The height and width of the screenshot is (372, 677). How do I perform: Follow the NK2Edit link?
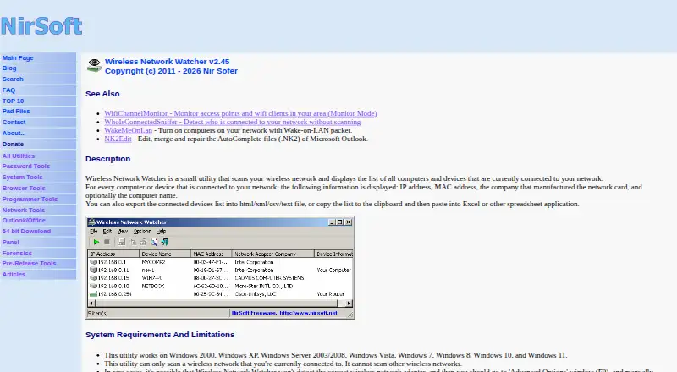[x=118, y=139]
